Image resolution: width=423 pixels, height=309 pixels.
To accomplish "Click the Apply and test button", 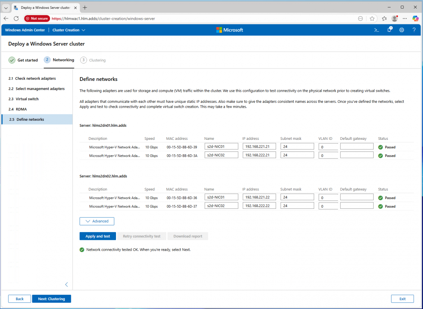I will 98,236.
